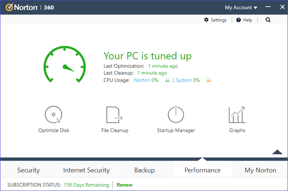Click the System 0% CPU link
Viewport: 288px width, 191px height.
pyautogui.click(x=188, y=80)
